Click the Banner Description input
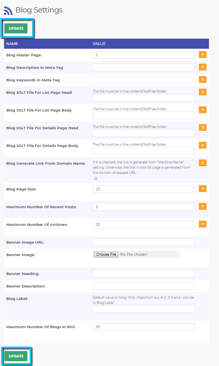The width and height of the screenshot is (219, 366). [x=144, y=286]
